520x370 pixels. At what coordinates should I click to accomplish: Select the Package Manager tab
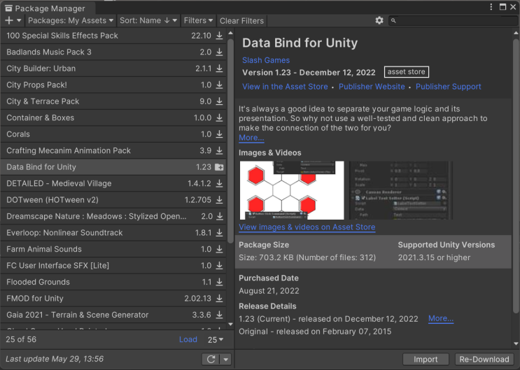[x=44, y=8]
